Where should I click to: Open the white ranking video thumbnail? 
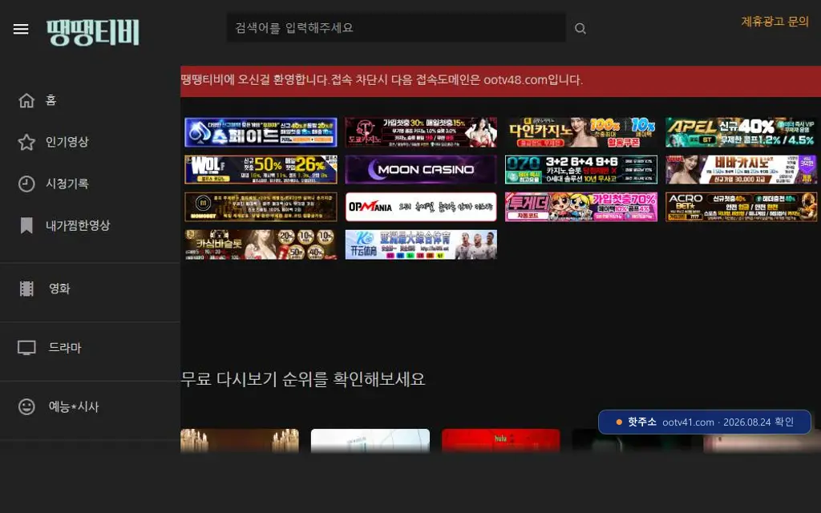point(370,441)
